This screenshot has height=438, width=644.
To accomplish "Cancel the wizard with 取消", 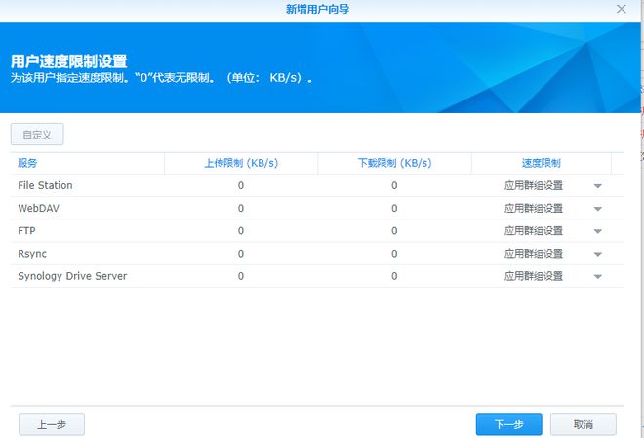I will point(583,424).
